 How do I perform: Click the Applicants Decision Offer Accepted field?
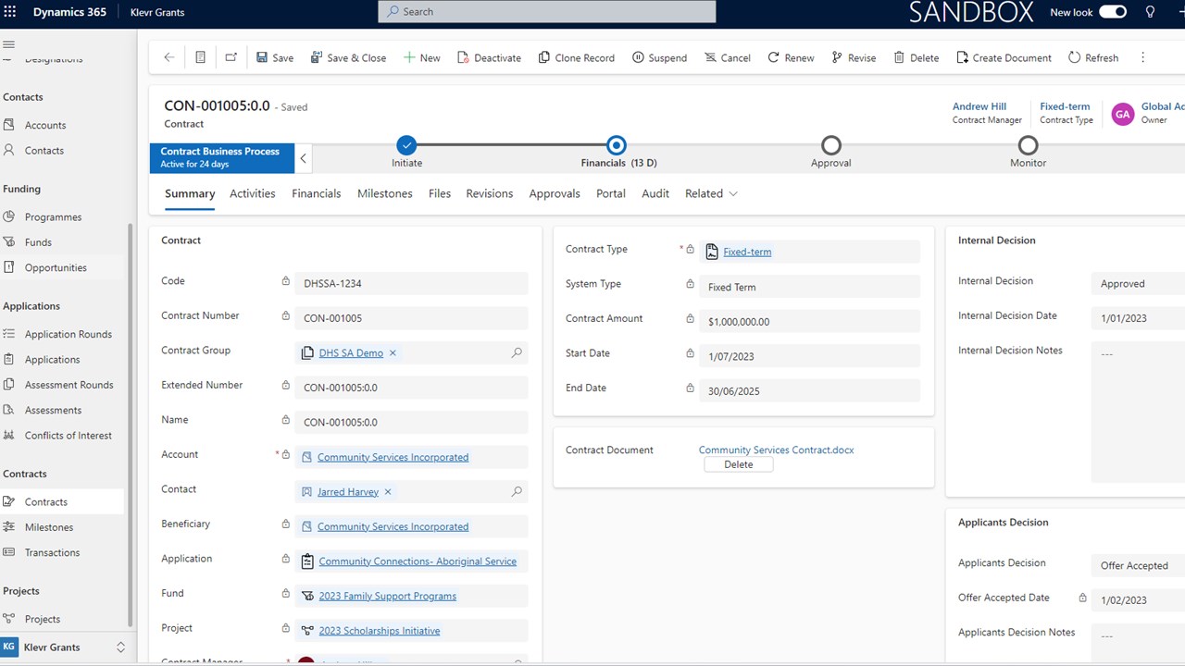click(x=1138, y=566)
